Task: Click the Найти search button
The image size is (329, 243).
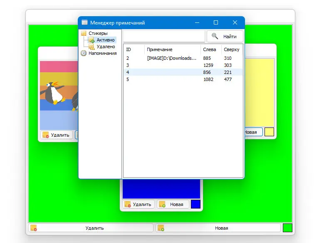Action: (225, 37)
